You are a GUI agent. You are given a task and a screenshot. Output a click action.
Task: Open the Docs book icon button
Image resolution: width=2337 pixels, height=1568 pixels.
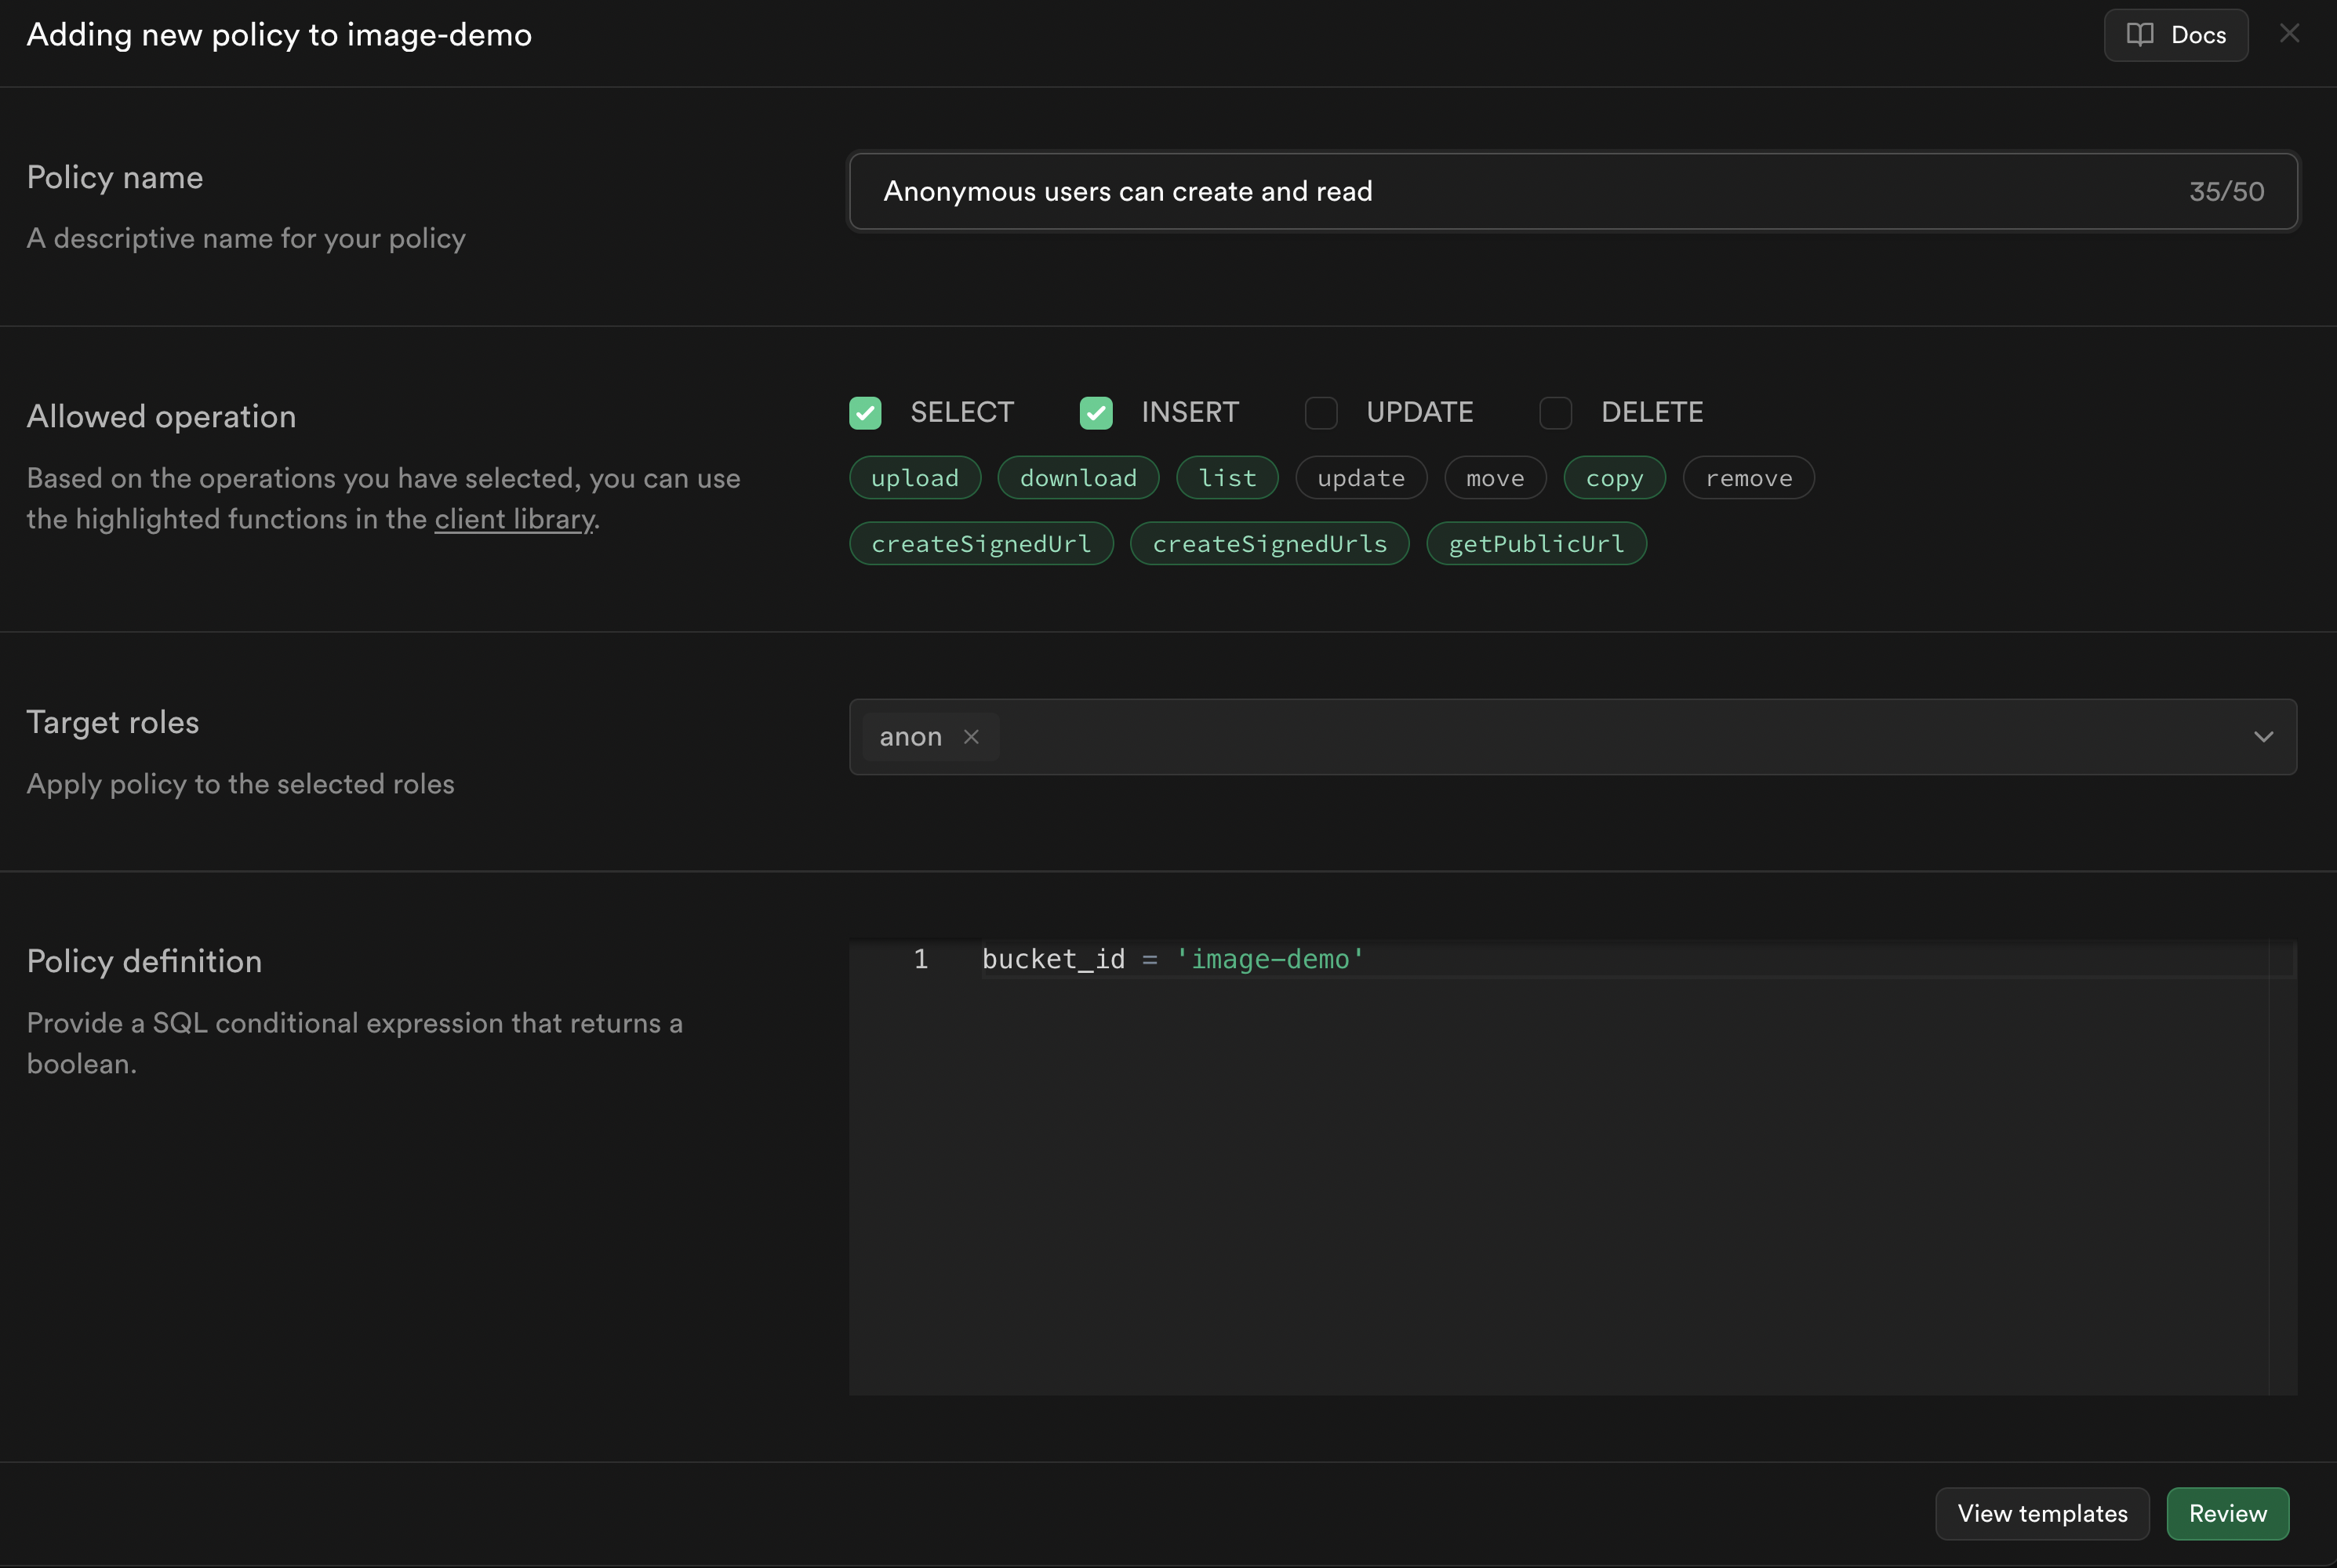[x=2175, y=35]
